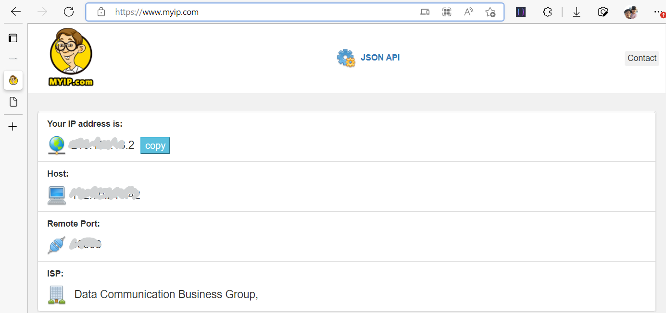Viewport: 666px width, 313px height.
Task: Select the MYIP.com vertical tab
Action: tap(13, 80)
